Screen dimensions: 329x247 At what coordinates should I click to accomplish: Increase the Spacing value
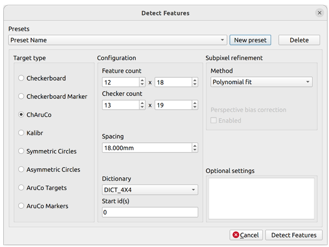click(x=195, y=146)
